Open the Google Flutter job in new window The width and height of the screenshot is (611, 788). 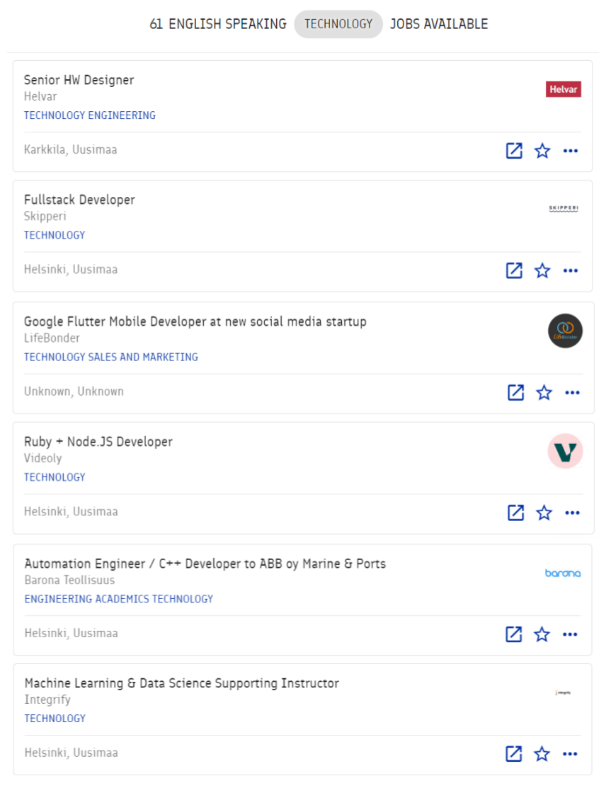[x=516, y=392]
